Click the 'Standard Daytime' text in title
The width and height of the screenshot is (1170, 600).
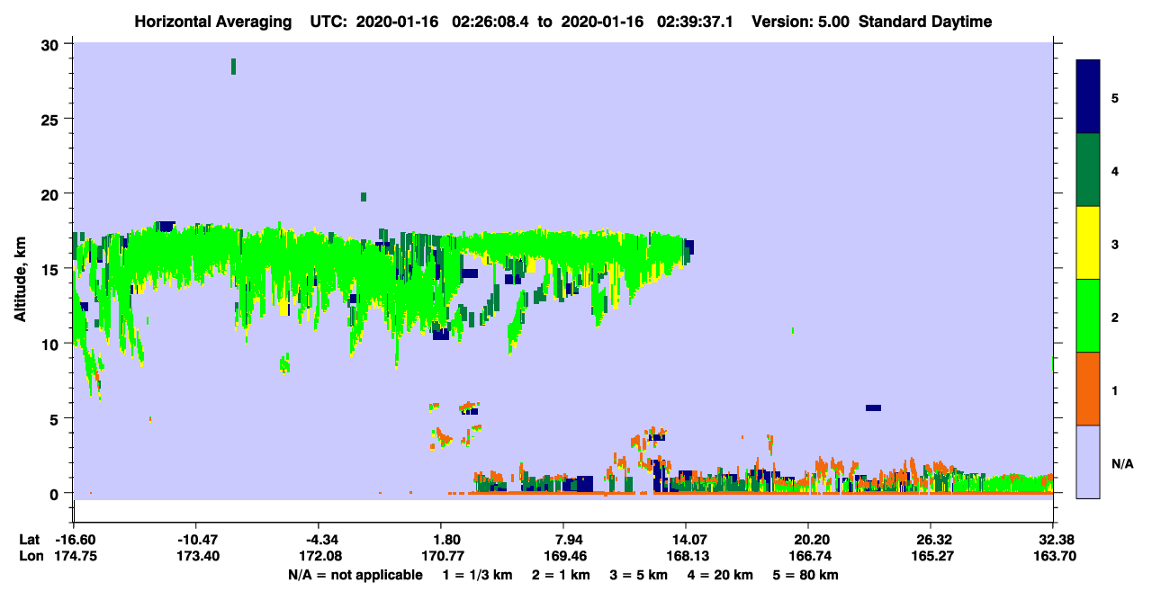click(925, 22)
